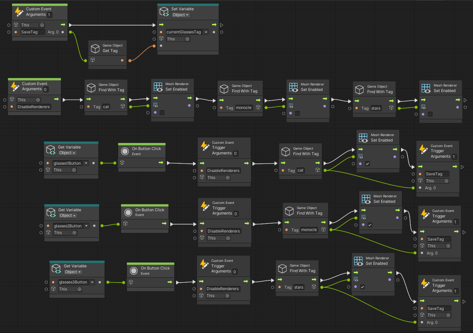Expand the currentGlassesTag variable name dropdown

(206, 32)
